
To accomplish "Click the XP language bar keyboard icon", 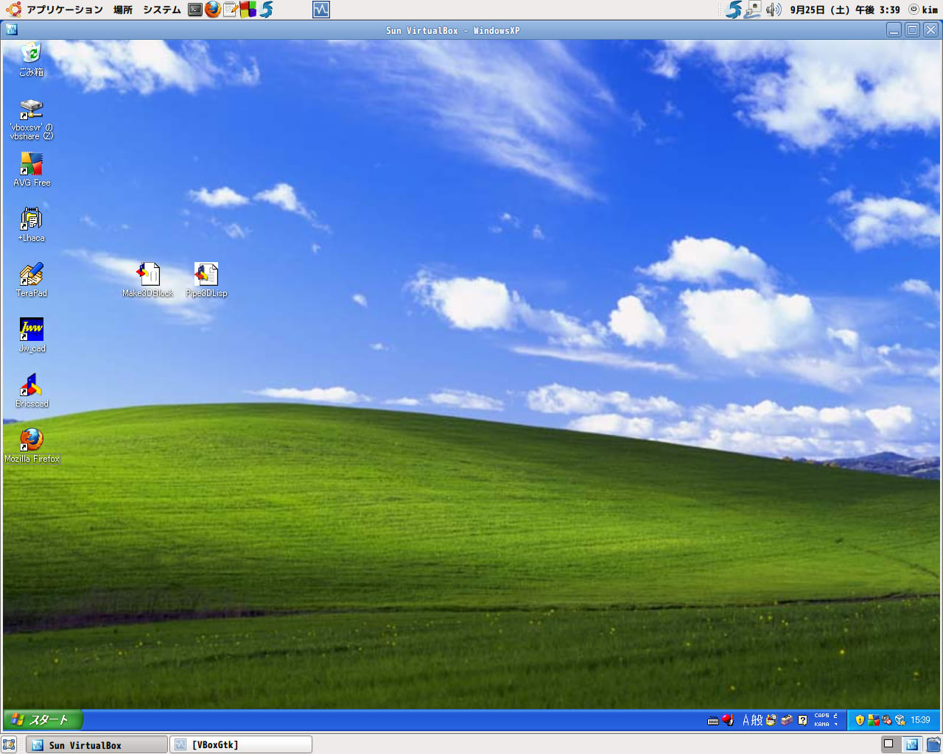I will [x=712, y=720].
